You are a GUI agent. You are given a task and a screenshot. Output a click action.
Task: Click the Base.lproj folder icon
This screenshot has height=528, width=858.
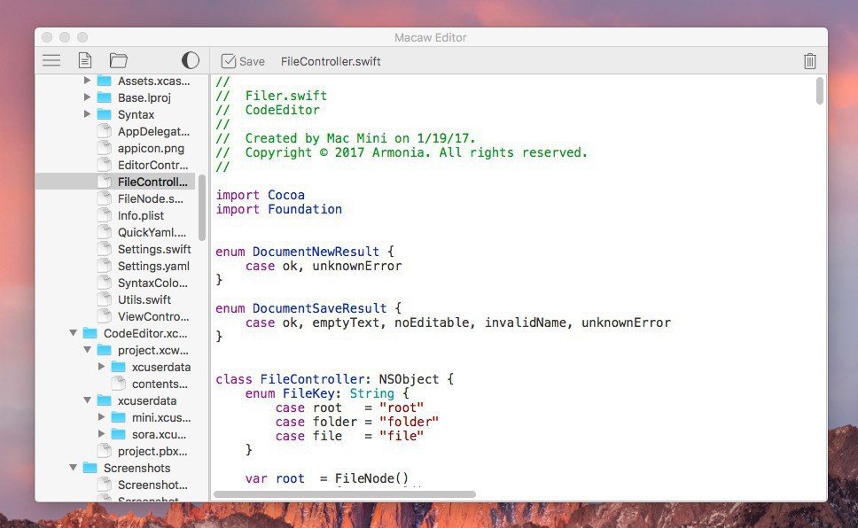[105, 97]
